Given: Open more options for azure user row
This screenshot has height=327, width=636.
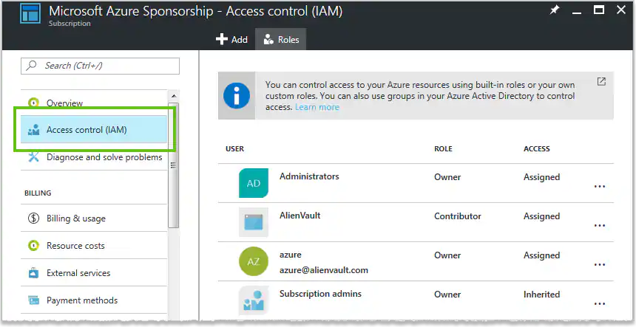Looking at the screenshot, I should tap(600, 265).
